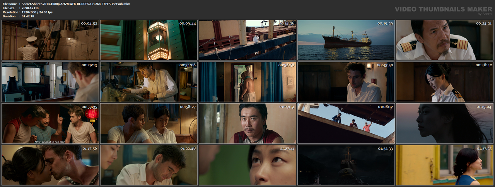Click the subtitle 'Now, a toast to our ship'

pyautogui.click(x=50, y=142)
